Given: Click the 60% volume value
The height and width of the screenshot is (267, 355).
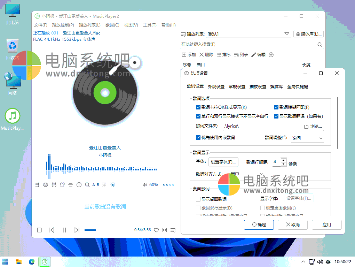Looking at the screenshot, I should click(x=153, y=185).
